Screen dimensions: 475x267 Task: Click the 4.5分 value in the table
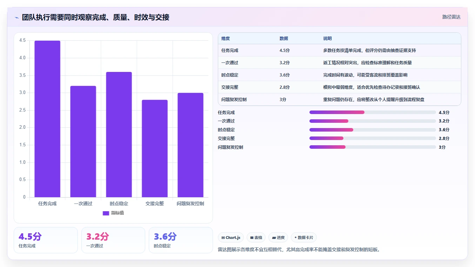pyautogui.click(x=285, y=51)
